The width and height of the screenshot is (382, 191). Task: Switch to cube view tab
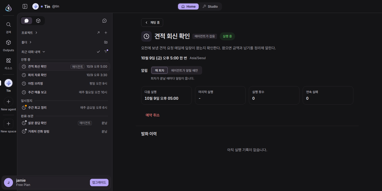pos(38,21)
